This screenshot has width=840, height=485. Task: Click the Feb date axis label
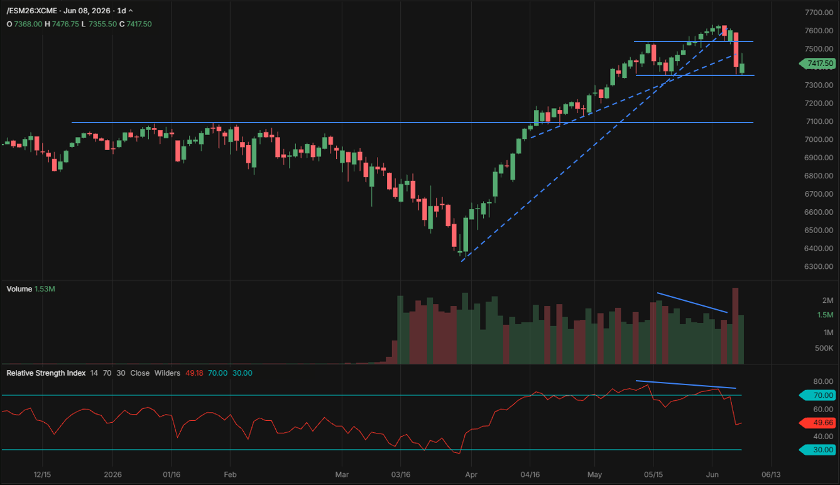tap(231, 474)
